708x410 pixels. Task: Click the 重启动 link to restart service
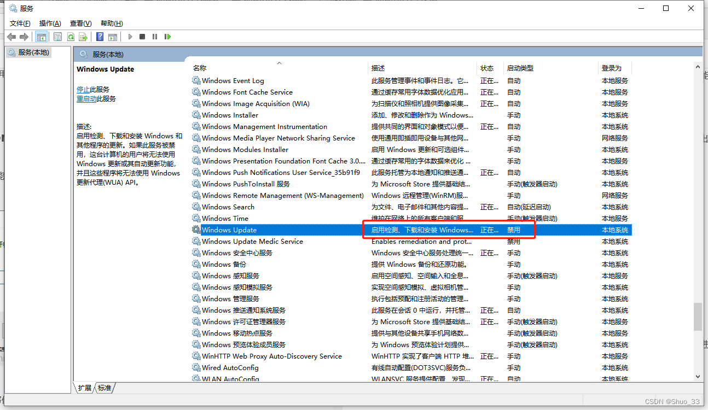click(x=86, y=99)
